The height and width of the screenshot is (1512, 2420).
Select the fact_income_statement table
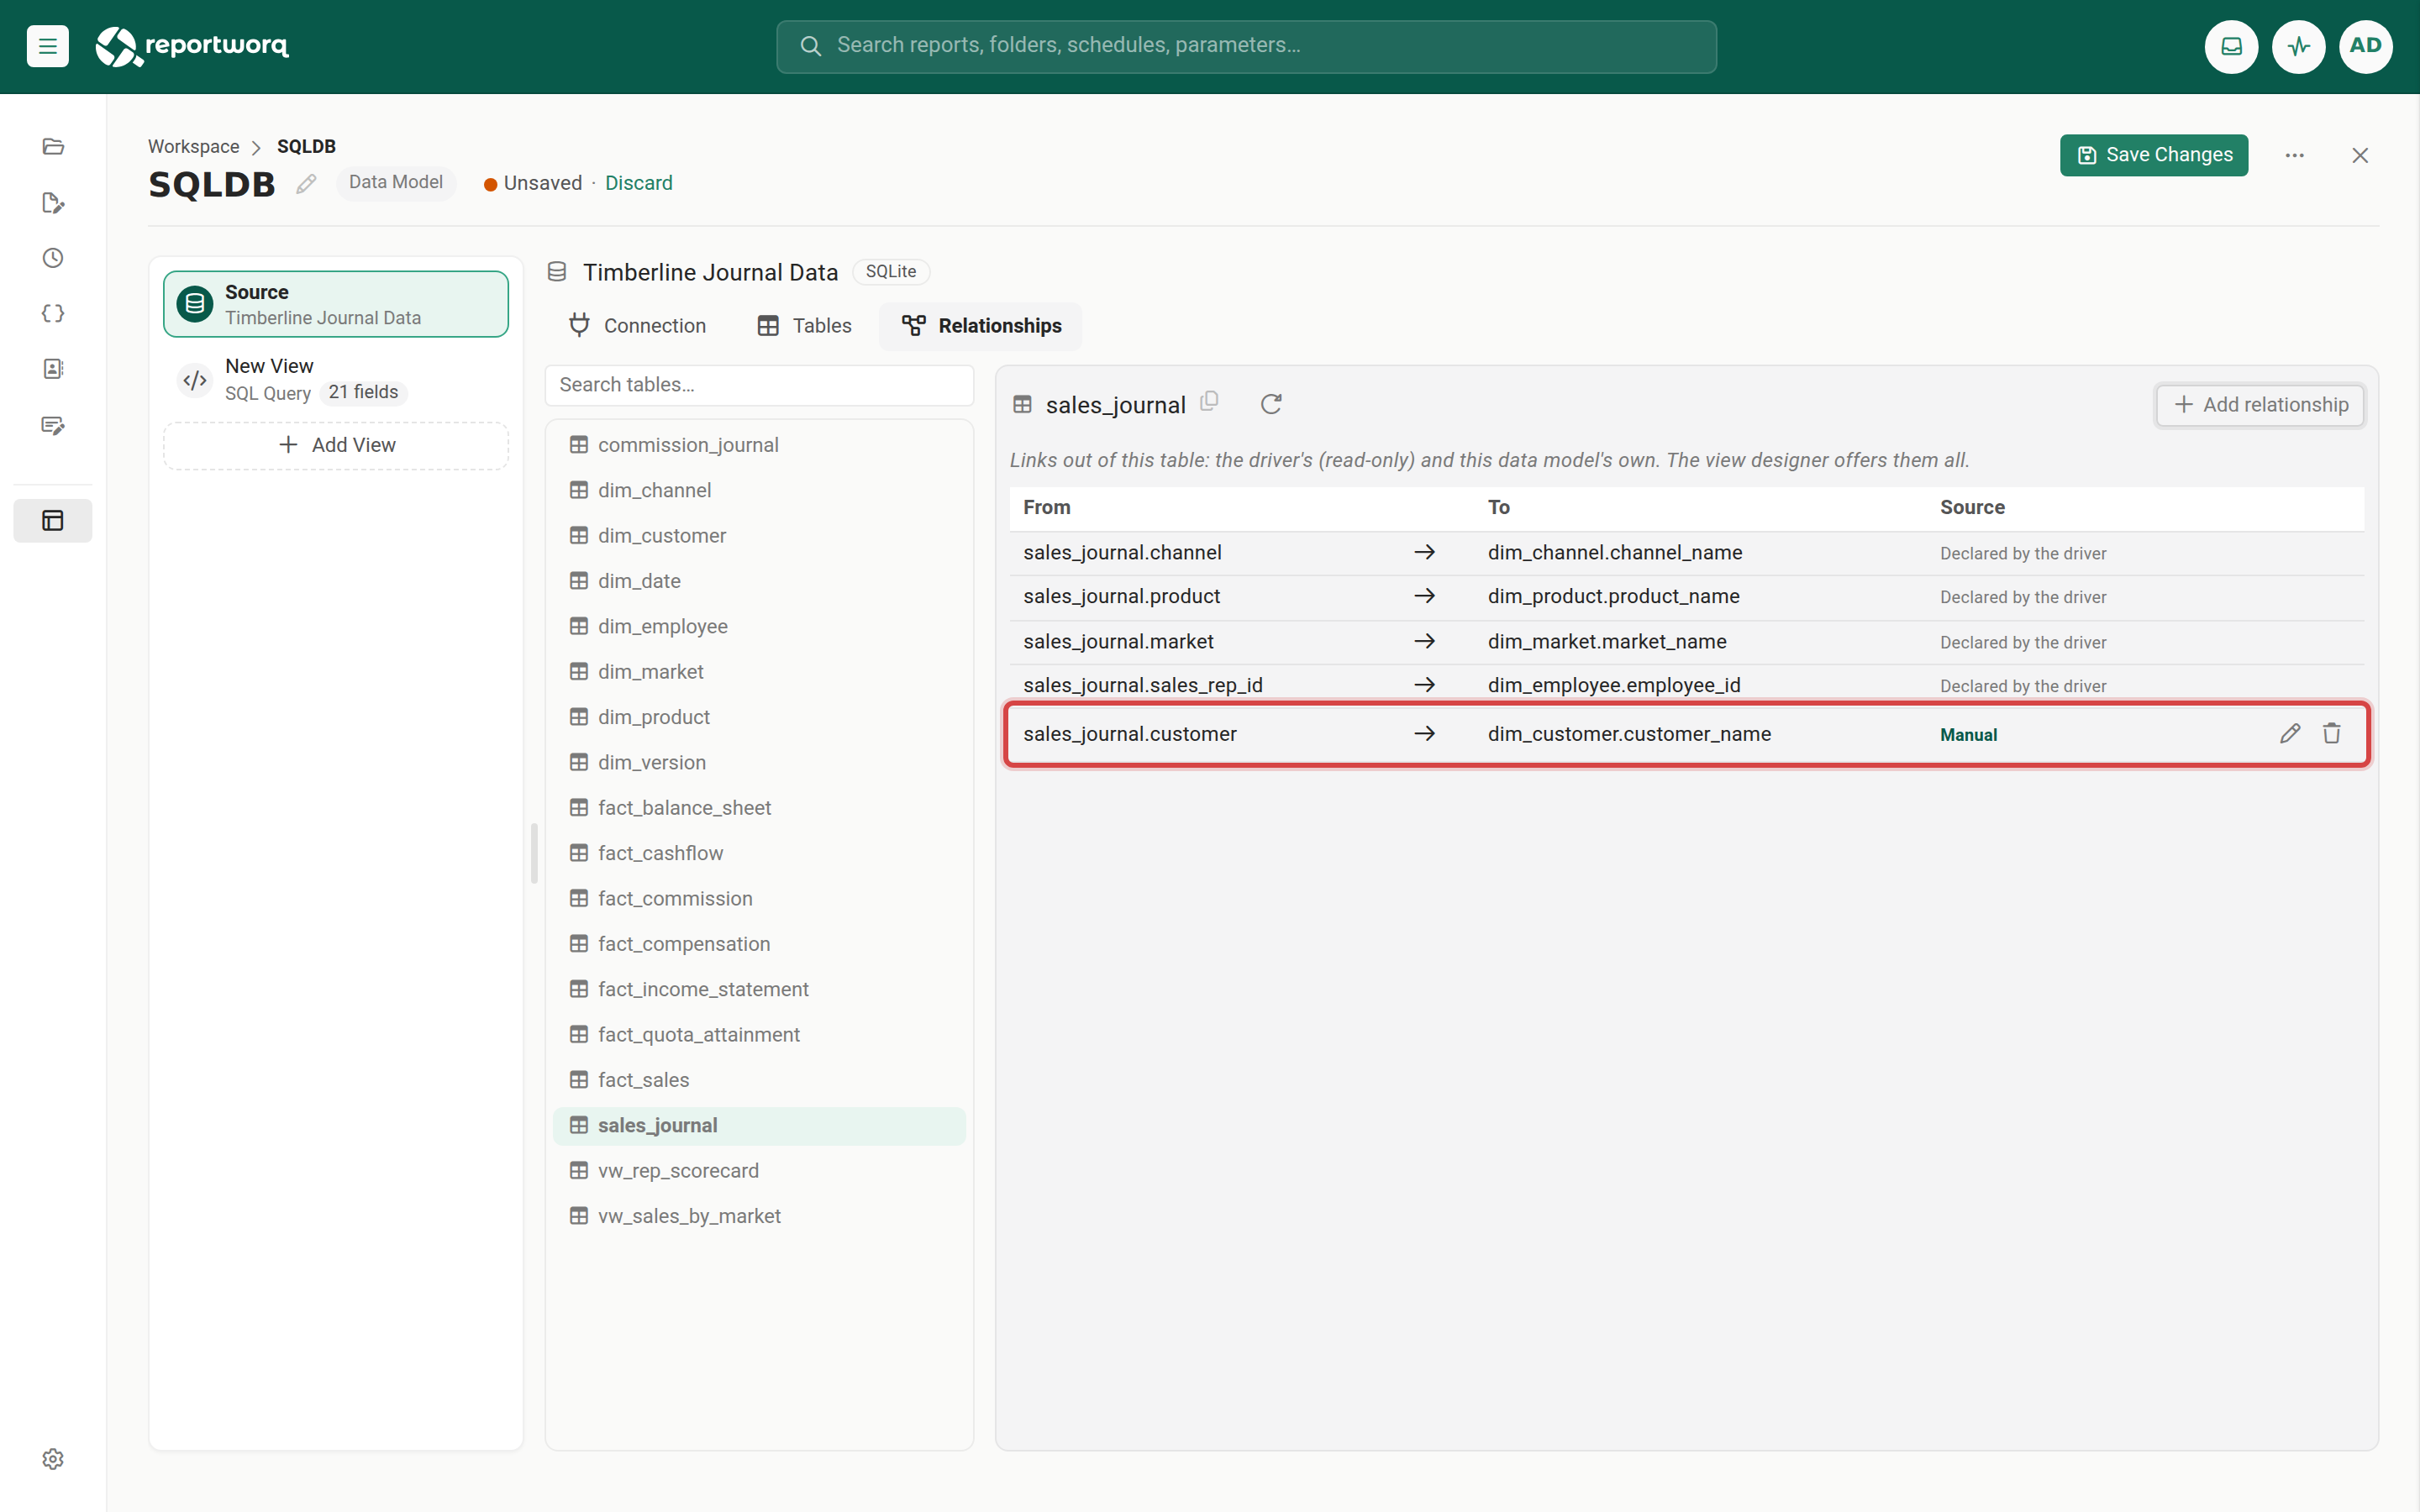[x=759, y=989]
